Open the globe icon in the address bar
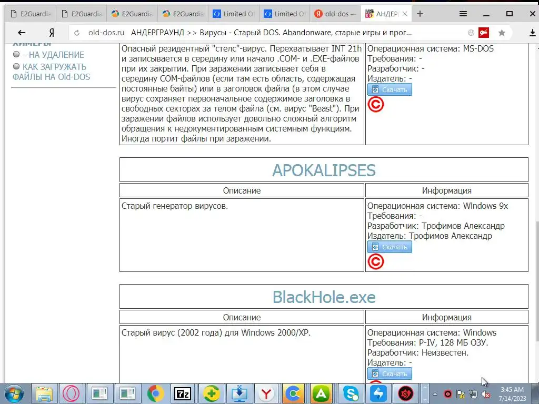 (x=471, y=33)
